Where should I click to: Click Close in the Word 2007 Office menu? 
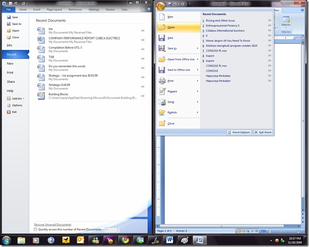point(179,124)
